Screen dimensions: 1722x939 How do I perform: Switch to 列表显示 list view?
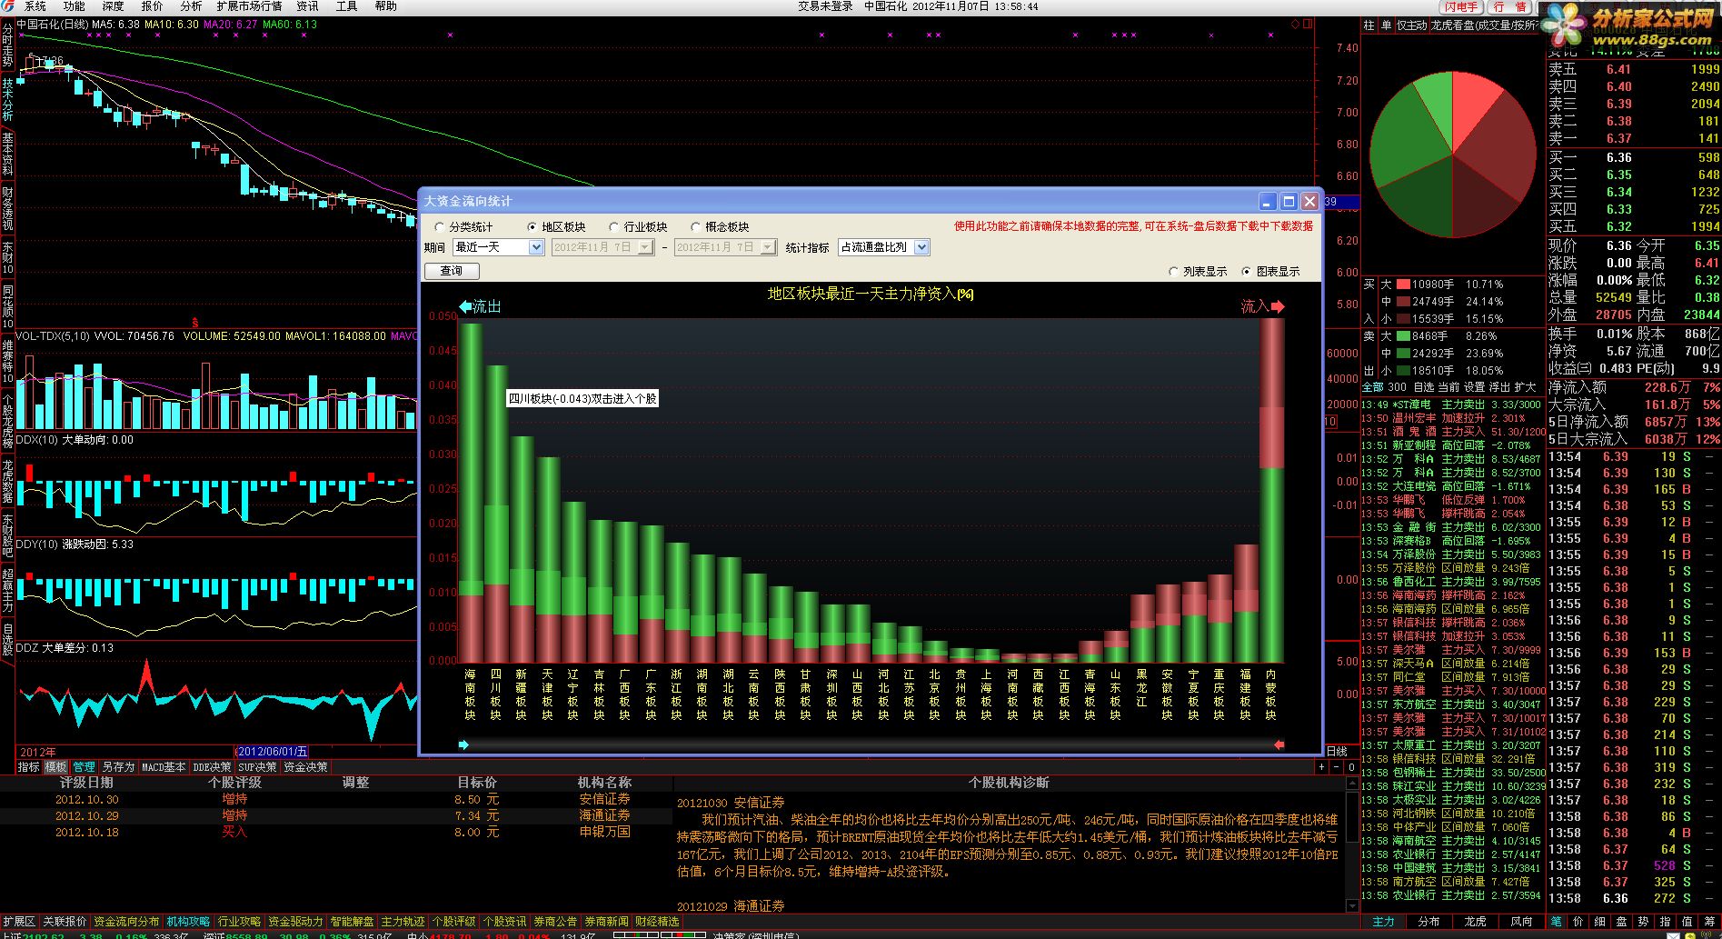click(x=1198, y=272)
